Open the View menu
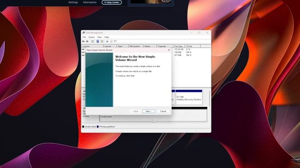 click(99, 37)
